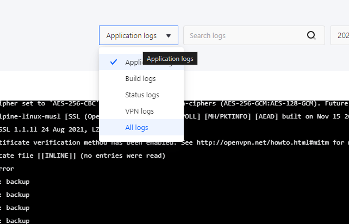Click the caret arrow on the log type selector
This screenshot has width=349, height=224.
[169, 36]
